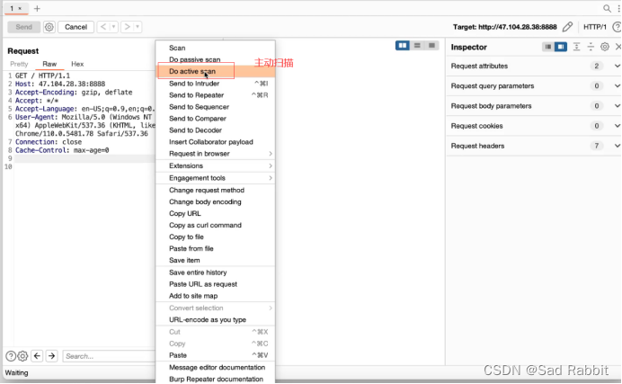Focus the Search input field in editor
This screenshot has width=622, height=384.
pos(108,356)
